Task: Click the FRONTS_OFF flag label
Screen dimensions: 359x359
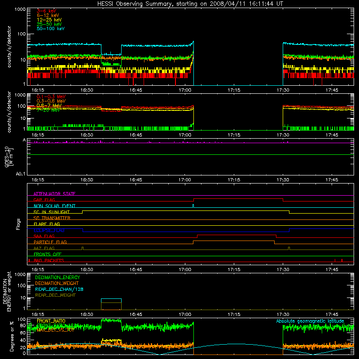Action: (x=48, y=254)
